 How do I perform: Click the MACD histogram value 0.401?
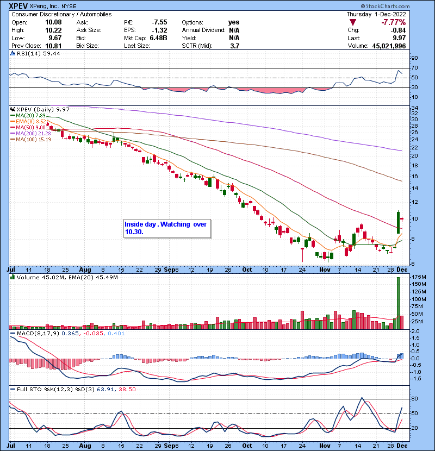[116, 334]
